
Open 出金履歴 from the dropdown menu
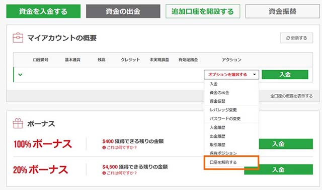pos(217,136)
